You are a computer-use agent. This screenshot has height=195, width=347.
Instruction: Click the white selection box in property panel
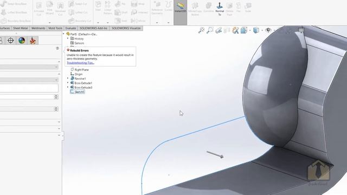point(29,88)
